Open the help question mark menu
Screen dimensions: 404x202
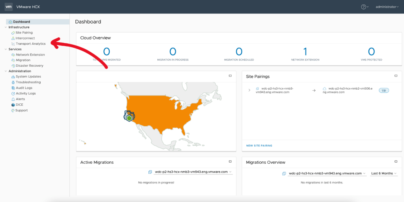click(364, 7)
